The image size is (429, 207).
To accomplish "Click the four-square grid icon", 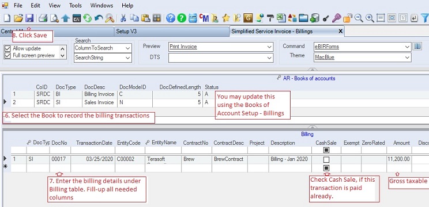I will [157, 18].
